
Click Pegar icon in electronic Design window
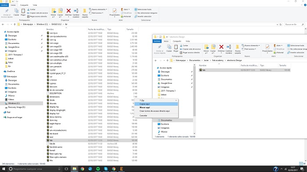pos(176,47)
